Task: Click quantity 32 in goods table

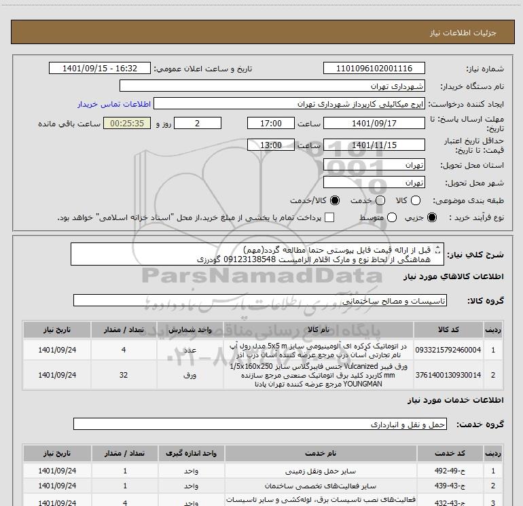Action: click(x=124, y=375)
